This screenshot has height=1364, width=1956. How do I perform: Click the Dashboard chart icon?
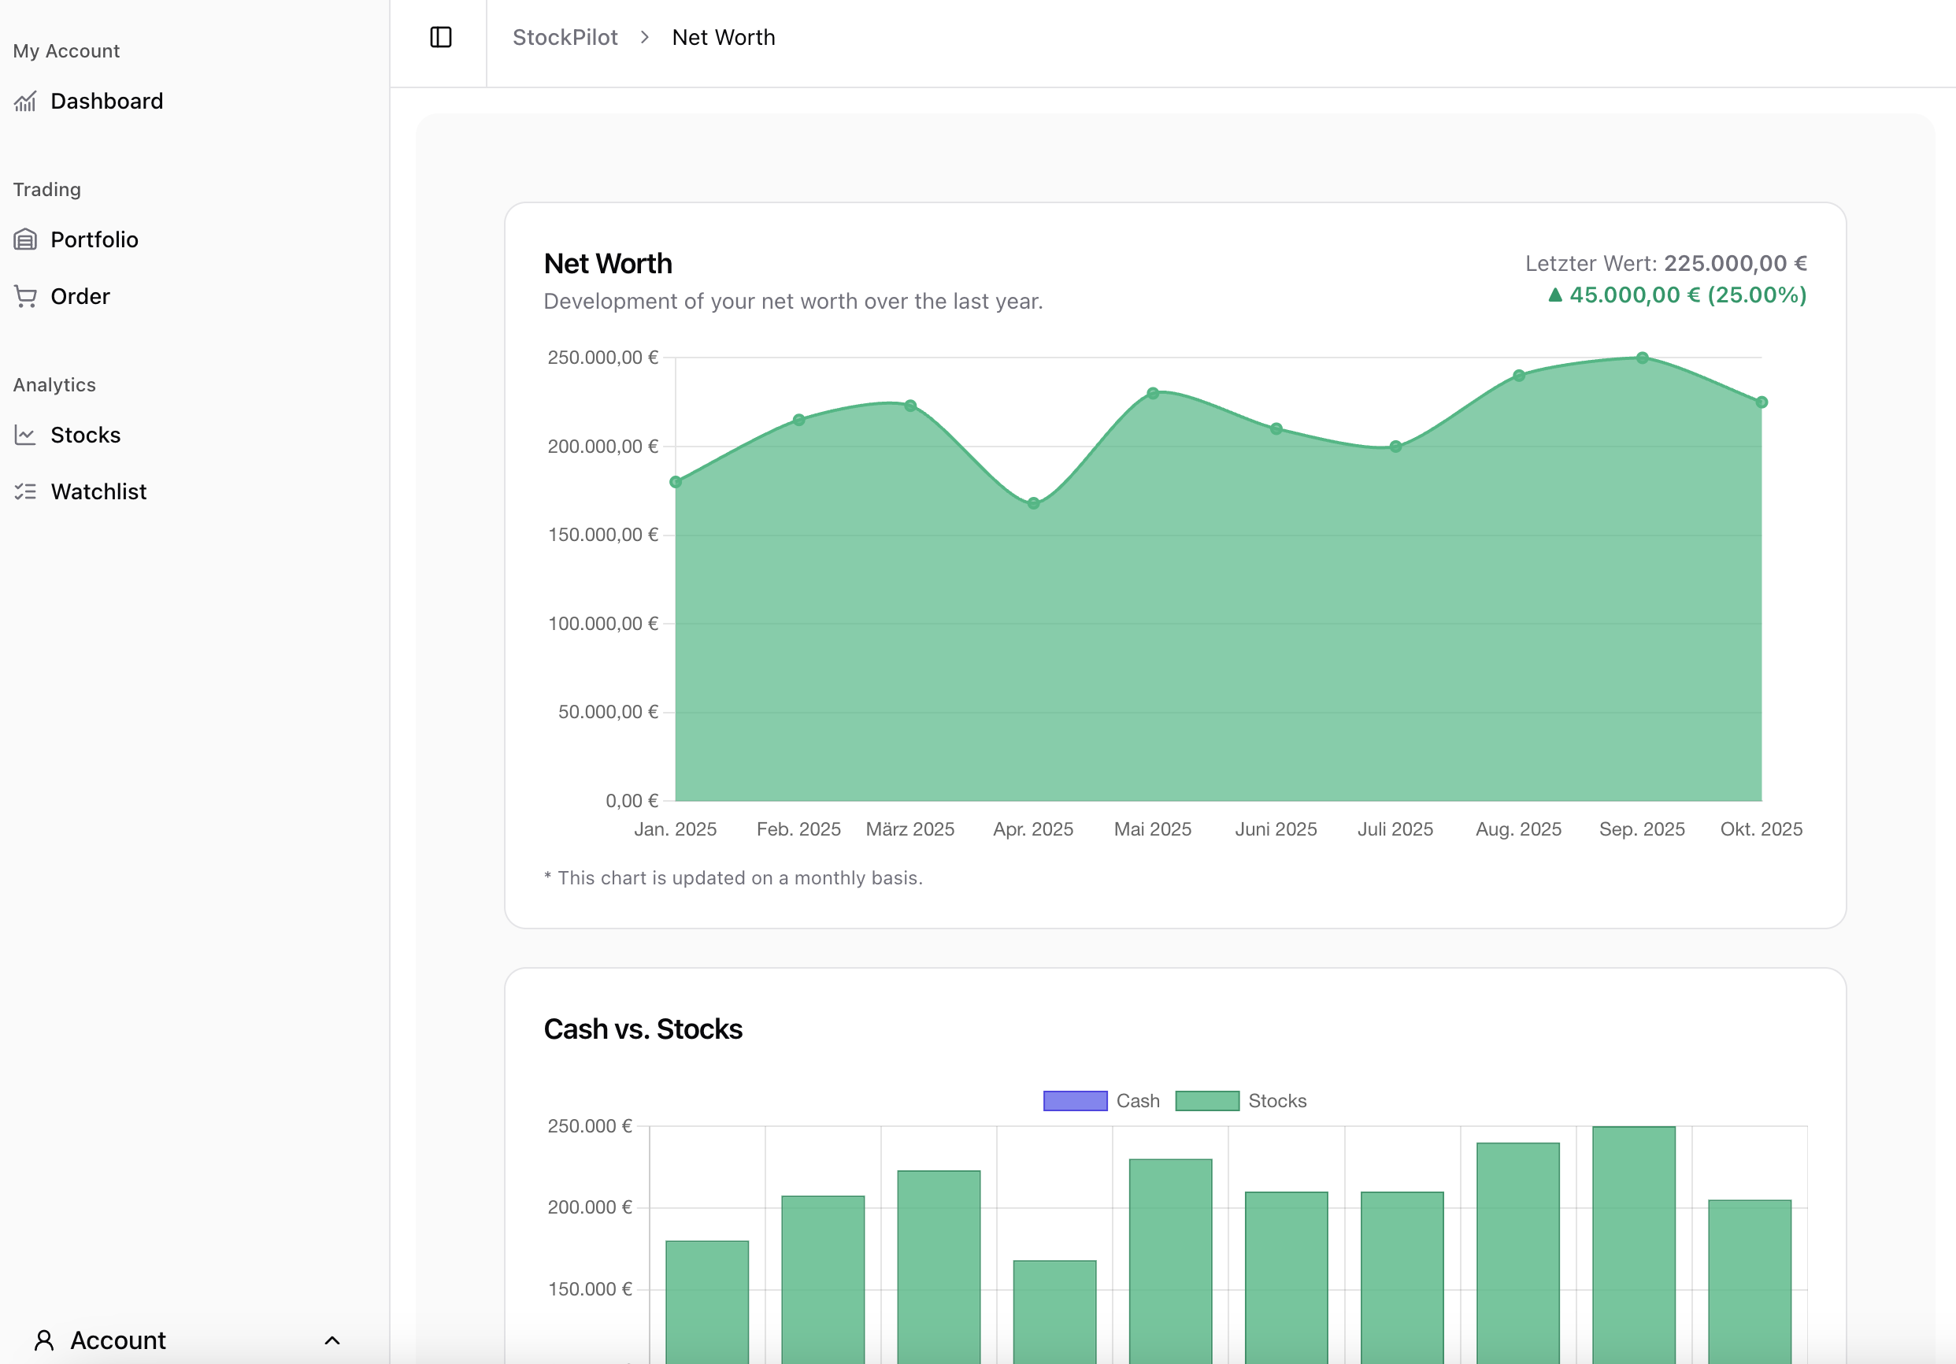coord(25,102)
